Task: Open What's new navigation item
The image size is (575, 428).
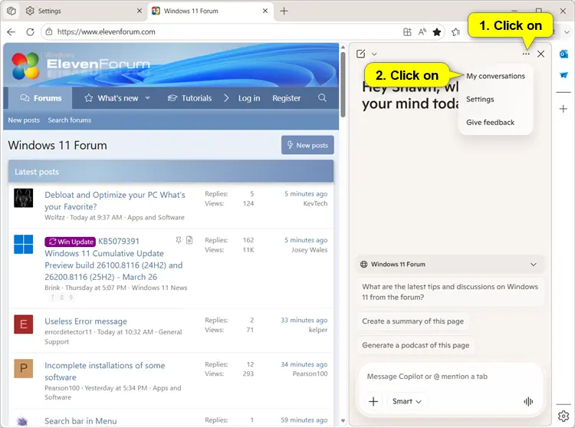Action: 111,98
